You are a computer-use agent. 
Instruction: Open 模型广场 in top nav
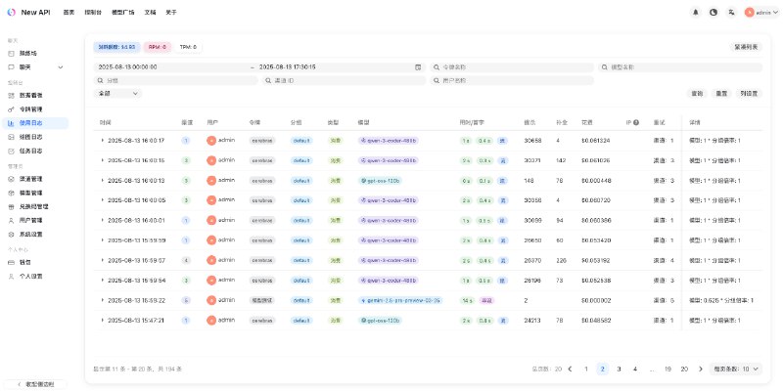(123, 13)
